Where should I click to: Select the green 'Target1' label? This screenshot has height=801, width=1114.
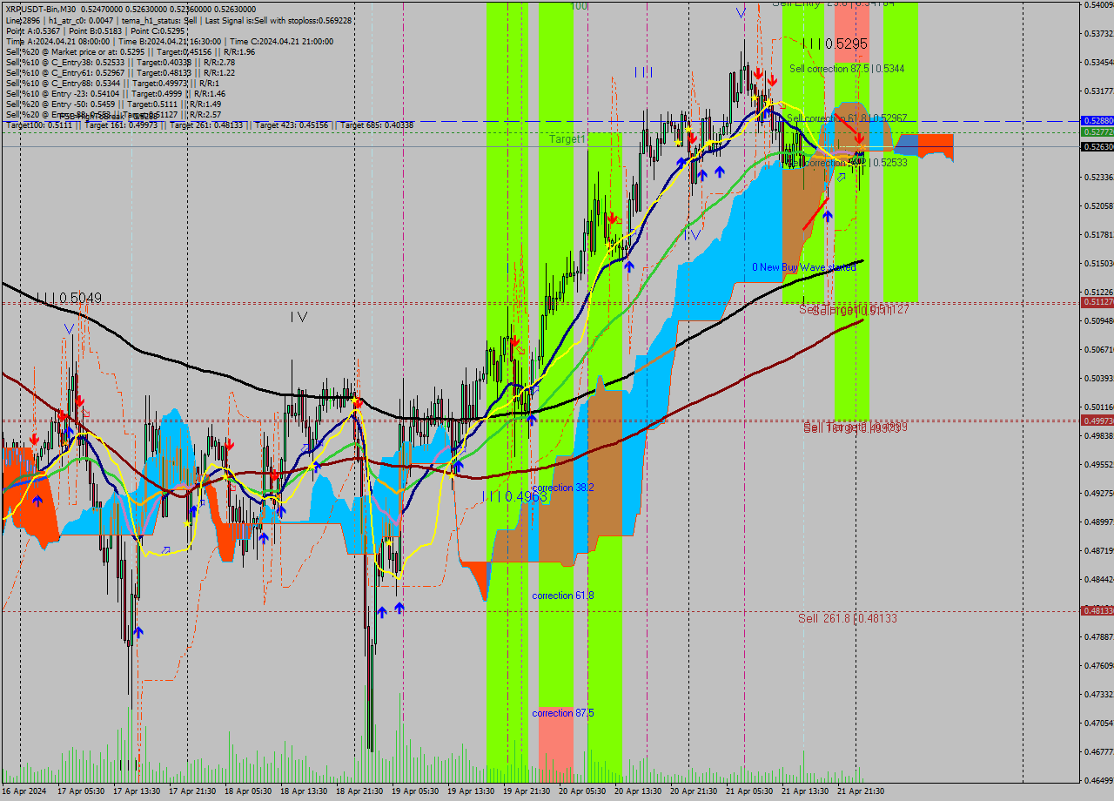tap(567, 139)
